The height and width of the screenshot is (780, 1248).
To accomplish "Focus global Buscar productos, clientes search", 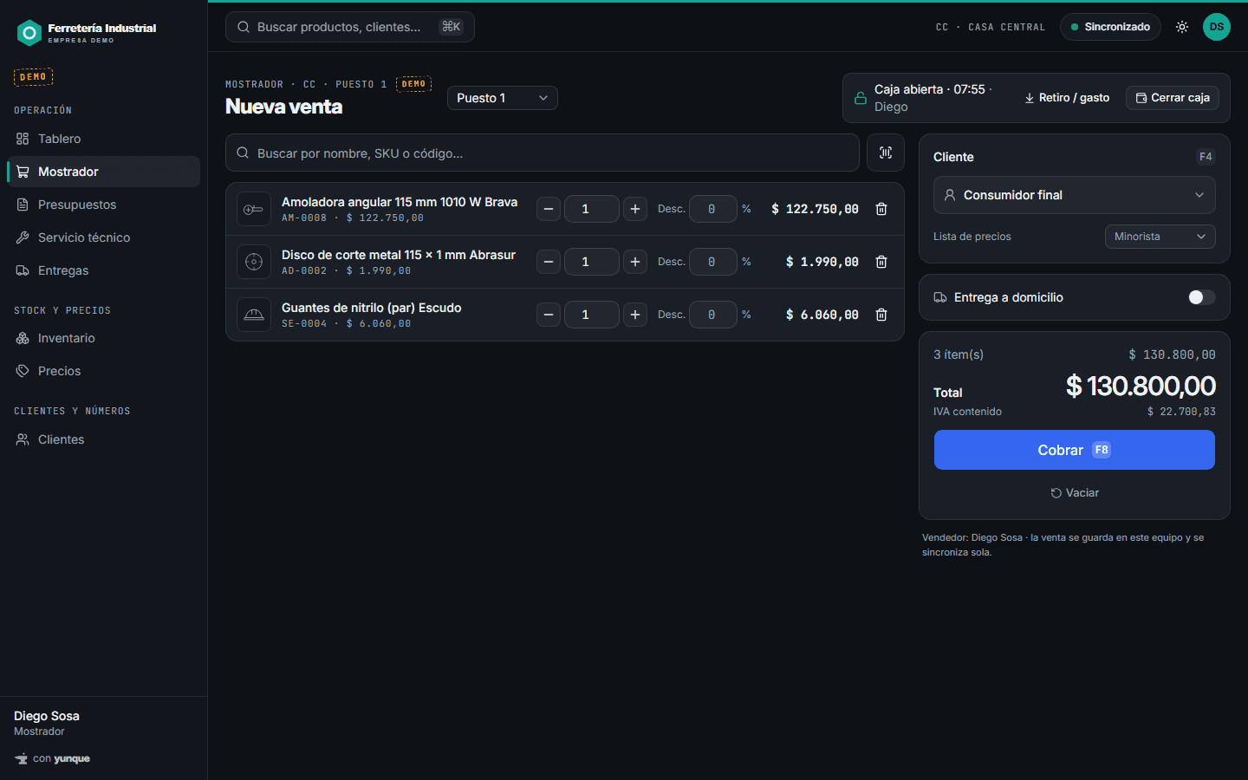I will (350, 27).
